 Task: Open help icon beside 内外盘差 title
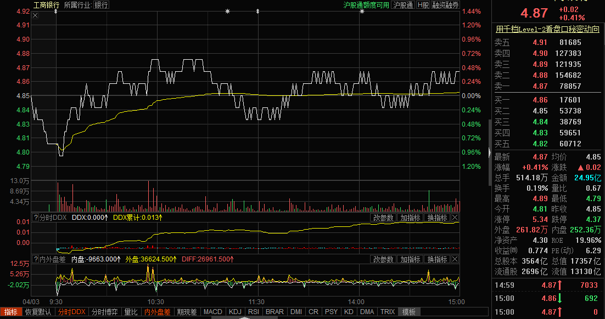(35, 259)
